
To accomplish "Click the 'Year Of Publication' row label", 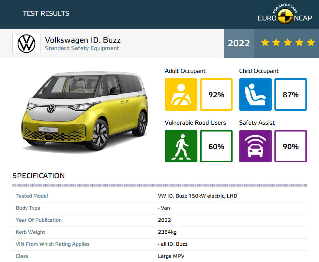I will (x=38, y=220).
